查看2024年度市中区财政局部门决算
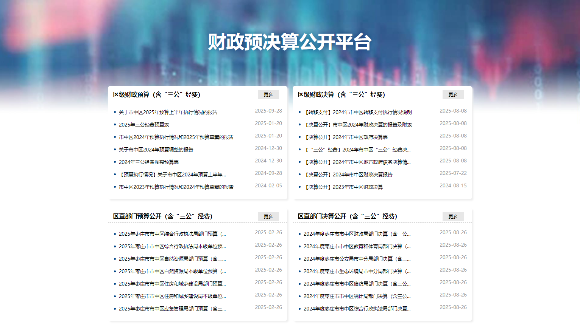The height and width of the screenshot is (329, 580). [356, 233]
